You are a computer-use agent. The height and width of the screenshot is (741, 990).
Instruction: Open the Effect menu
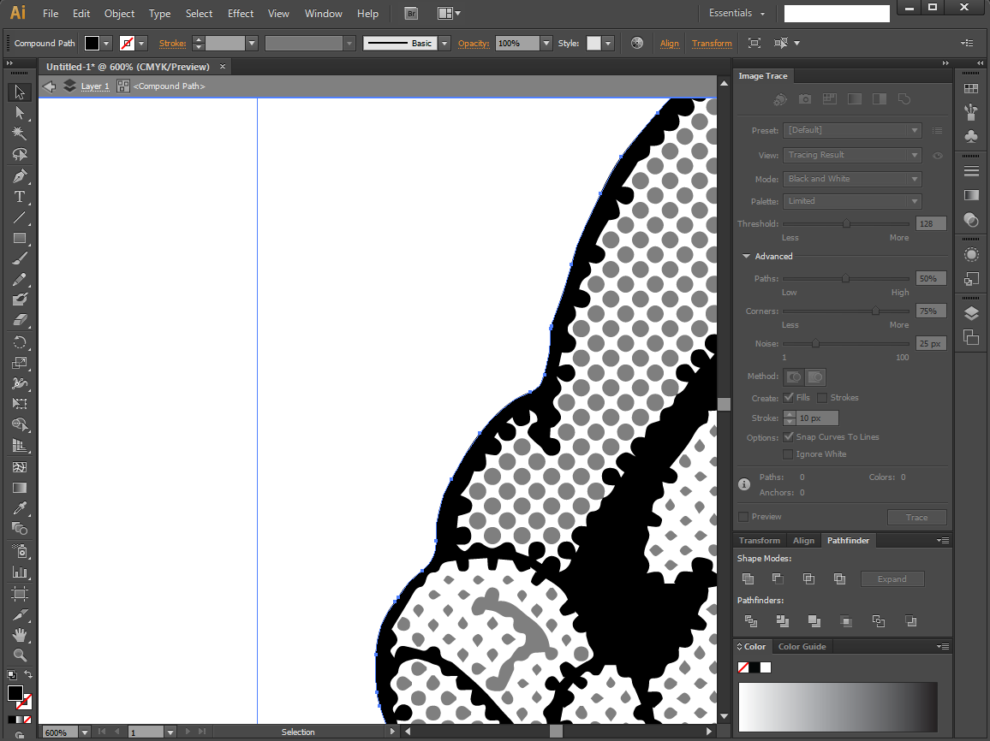(x=241, y=13)
